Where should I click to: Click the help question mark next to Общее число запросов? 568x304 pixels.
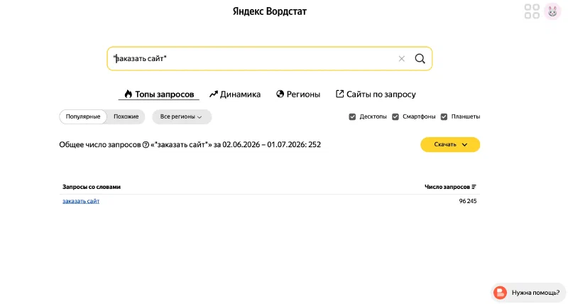click(146, 145)
